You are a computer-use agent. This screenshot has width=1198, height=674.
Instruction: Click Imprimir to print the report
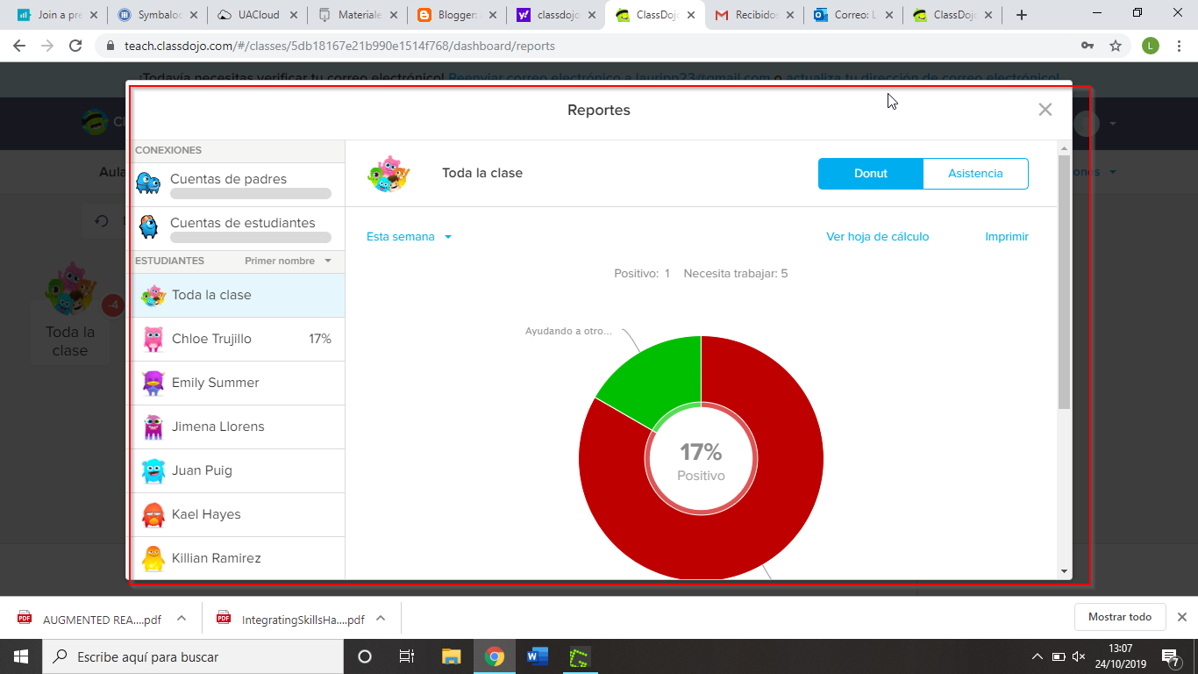pyautogui.click(x=1006, y=236)
